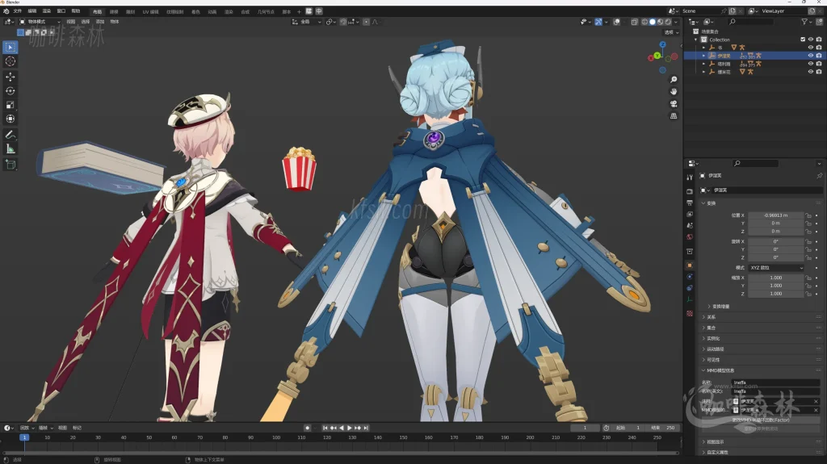
Task: Open the View Layer properties tab
Action: coord(690,215)
